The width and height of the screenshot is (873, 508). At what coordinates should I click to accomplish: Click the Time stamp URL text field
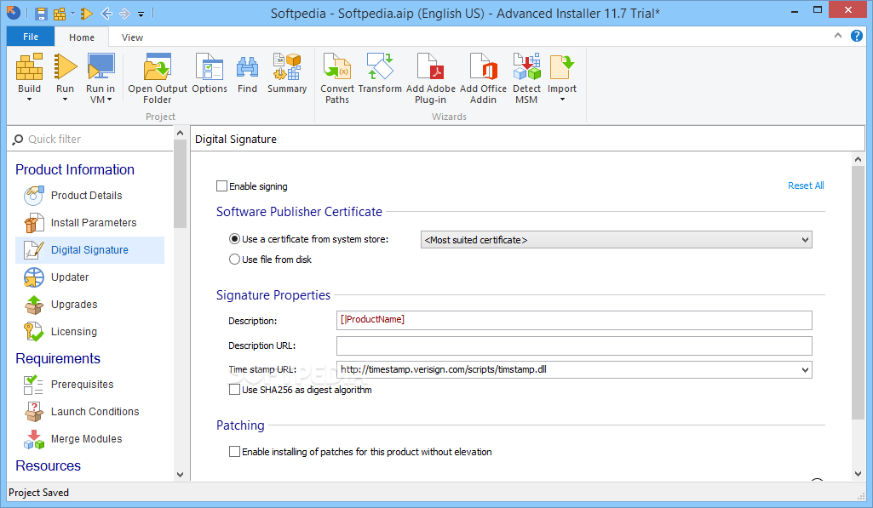click(567, 369)
